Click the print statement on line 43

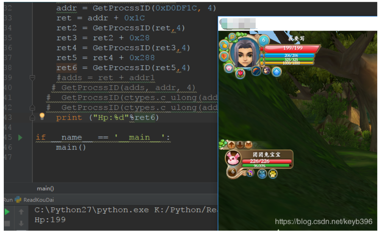(x=108, y=118)
